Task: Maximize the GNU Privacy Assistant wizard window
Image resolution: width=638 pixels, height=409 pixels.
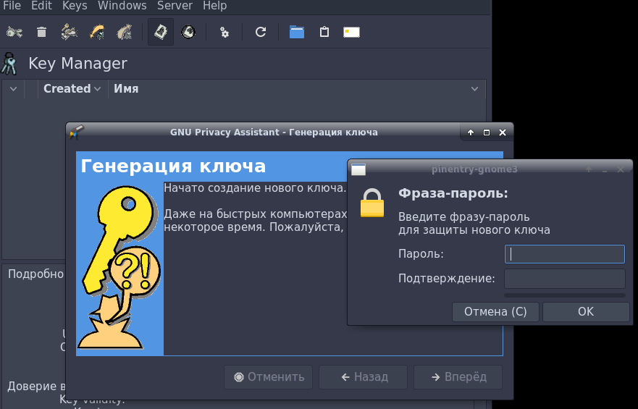Action: click(487, 132)
